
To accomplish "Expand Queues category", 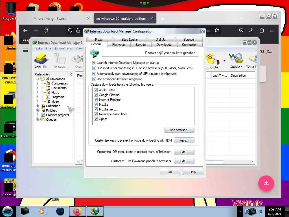I will 38,120.
